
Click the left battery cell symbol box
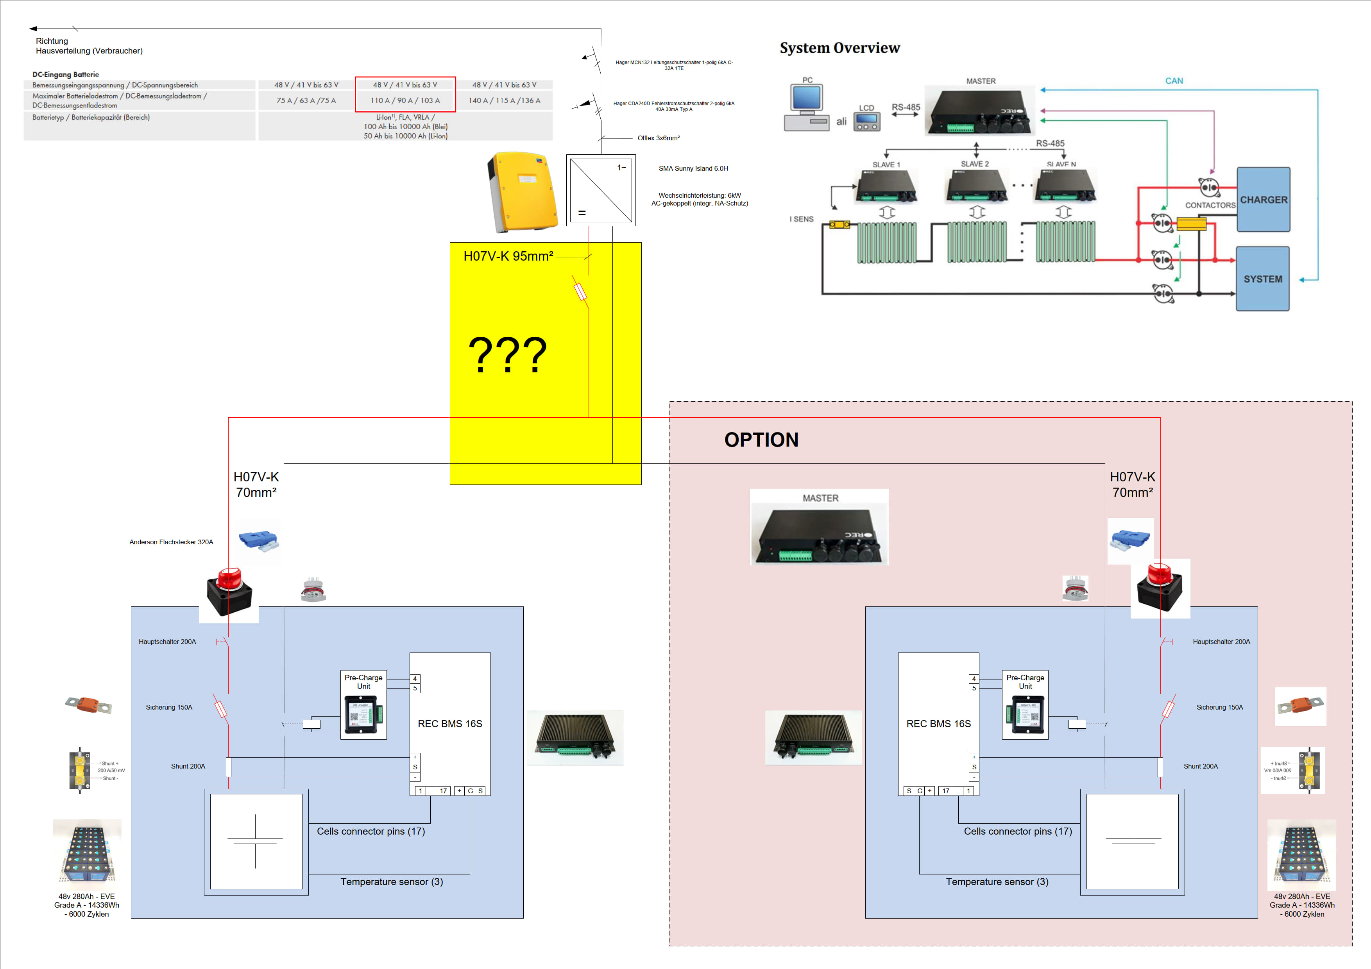256,841
